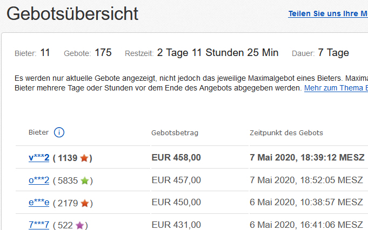Click the 'Teilen Sie uns Ihre' feedback link

(x=327, y=14)
